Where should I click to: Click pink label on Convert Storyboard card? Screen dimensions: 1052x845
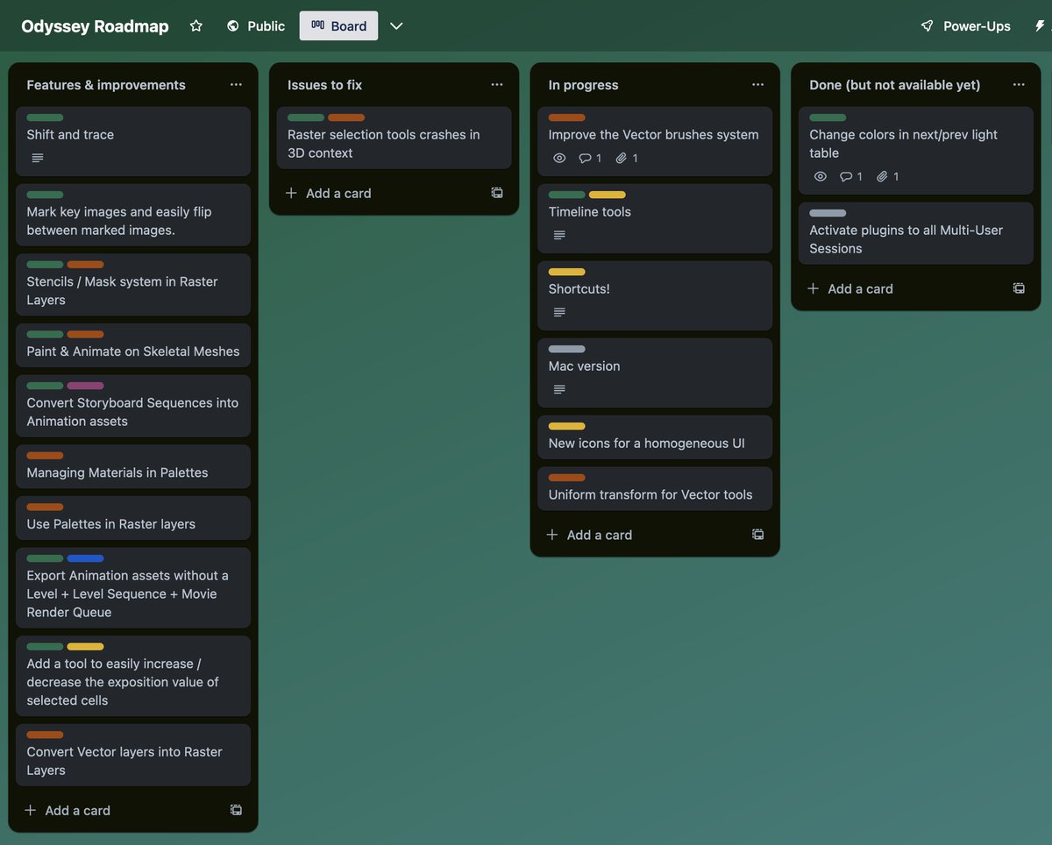85,386
